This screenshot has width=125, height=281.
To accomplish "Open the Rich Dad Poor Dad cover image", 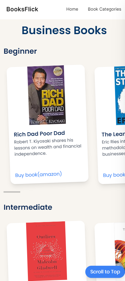I will click(46, 95).
